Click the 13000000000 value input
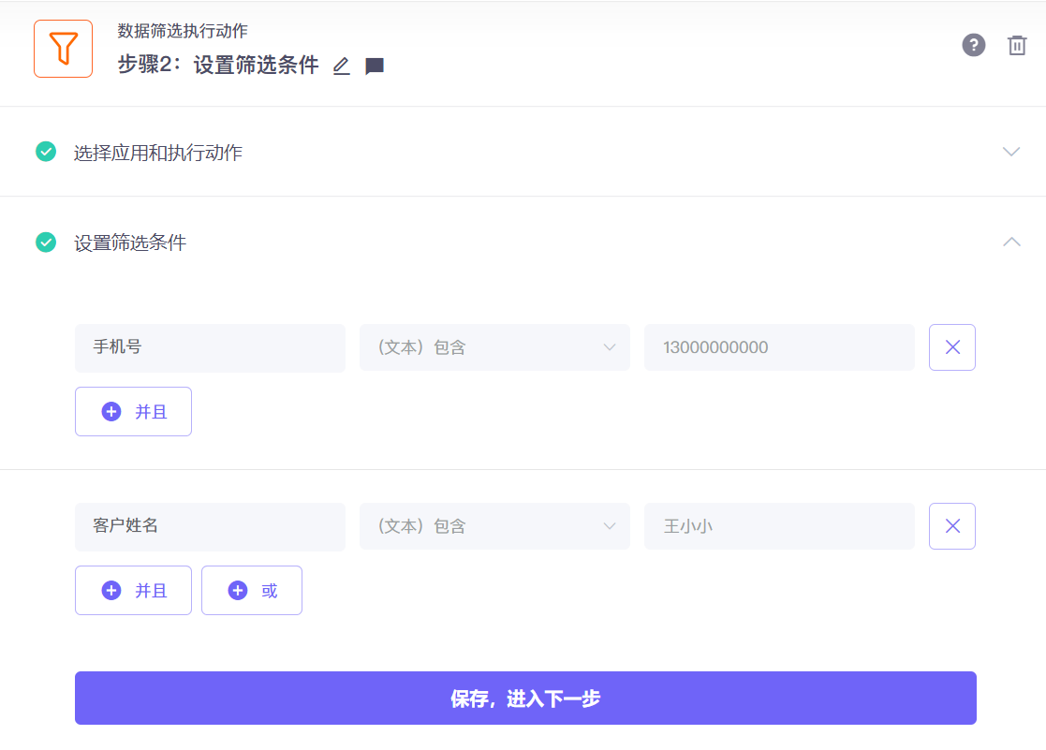Image resolution: width=1046 pixels, height=750 pixels. (x=779, y=347)
